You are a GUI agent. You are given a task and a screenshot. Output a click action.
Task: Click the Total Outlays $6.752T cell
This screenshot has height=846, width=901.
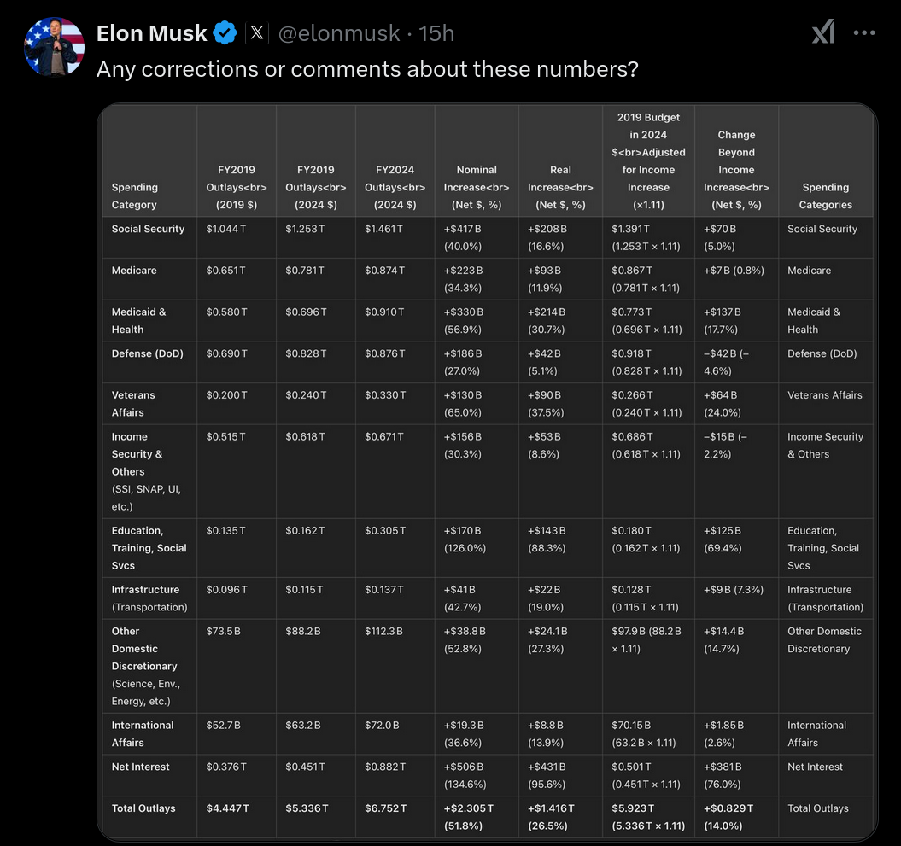click(x=385, y=808)
